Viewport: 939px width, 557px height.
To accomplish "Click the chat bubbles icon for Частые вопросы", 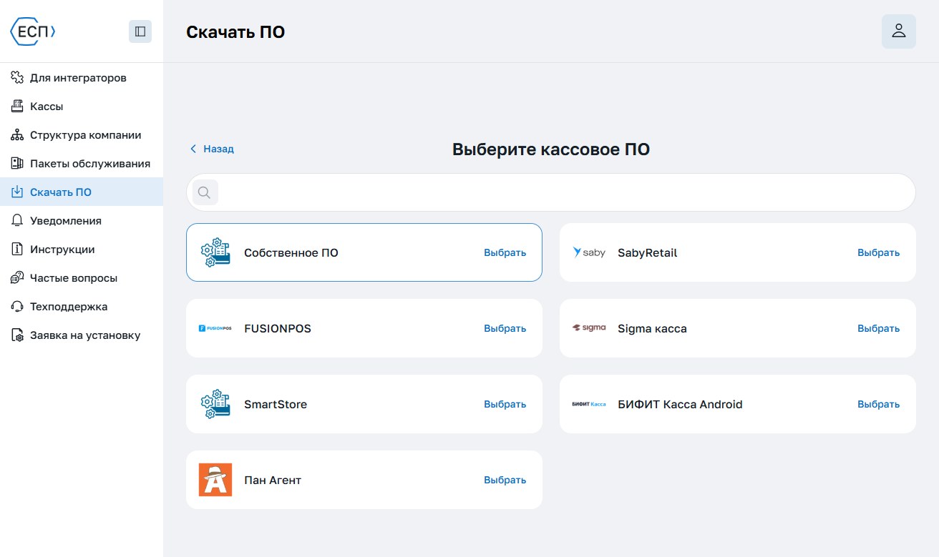I will (17, 277).
